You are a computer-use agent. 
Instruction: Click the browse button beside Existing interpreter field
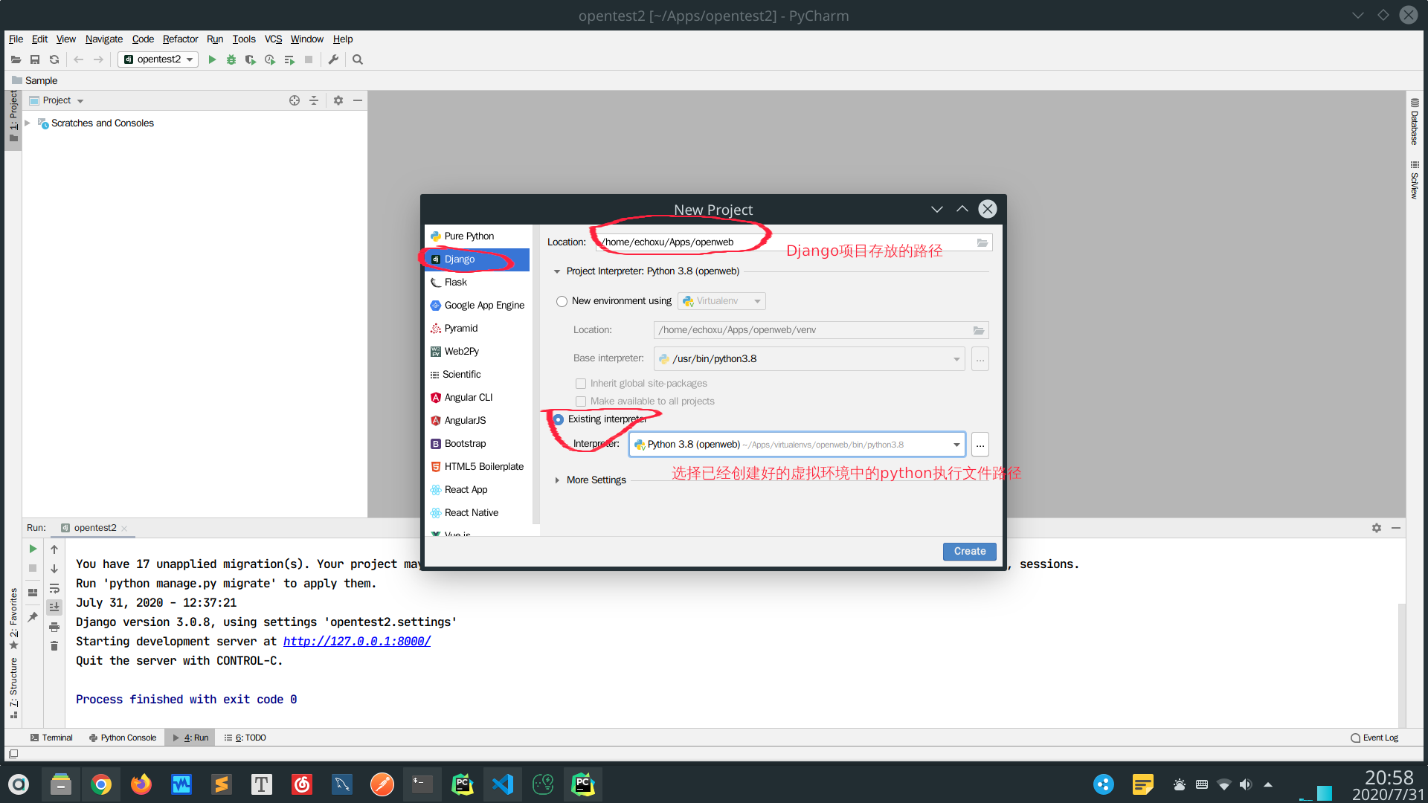point(980,445)
